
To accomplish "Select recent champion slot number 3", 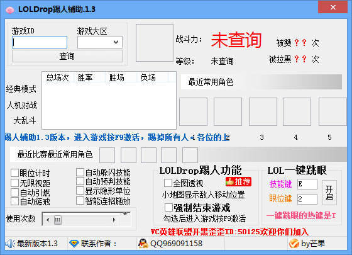I will 263,111.
